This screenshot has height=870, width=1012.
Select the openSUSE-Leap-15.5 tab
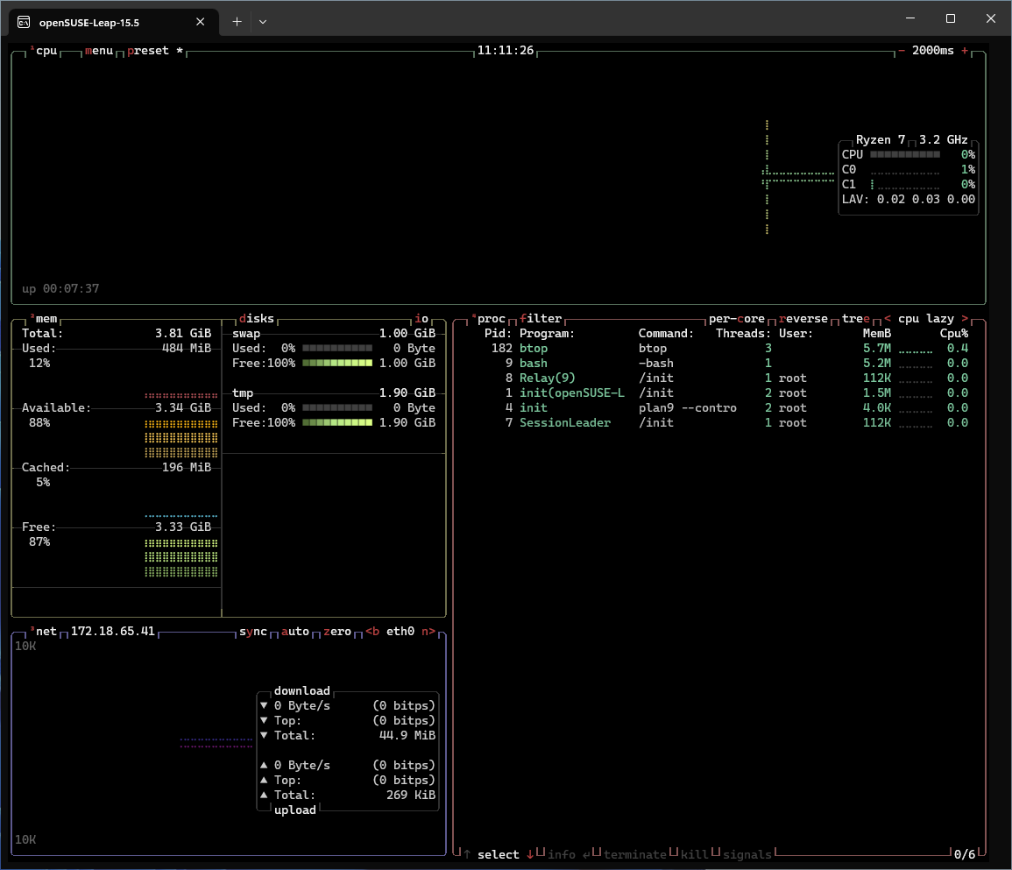point(114,23)
